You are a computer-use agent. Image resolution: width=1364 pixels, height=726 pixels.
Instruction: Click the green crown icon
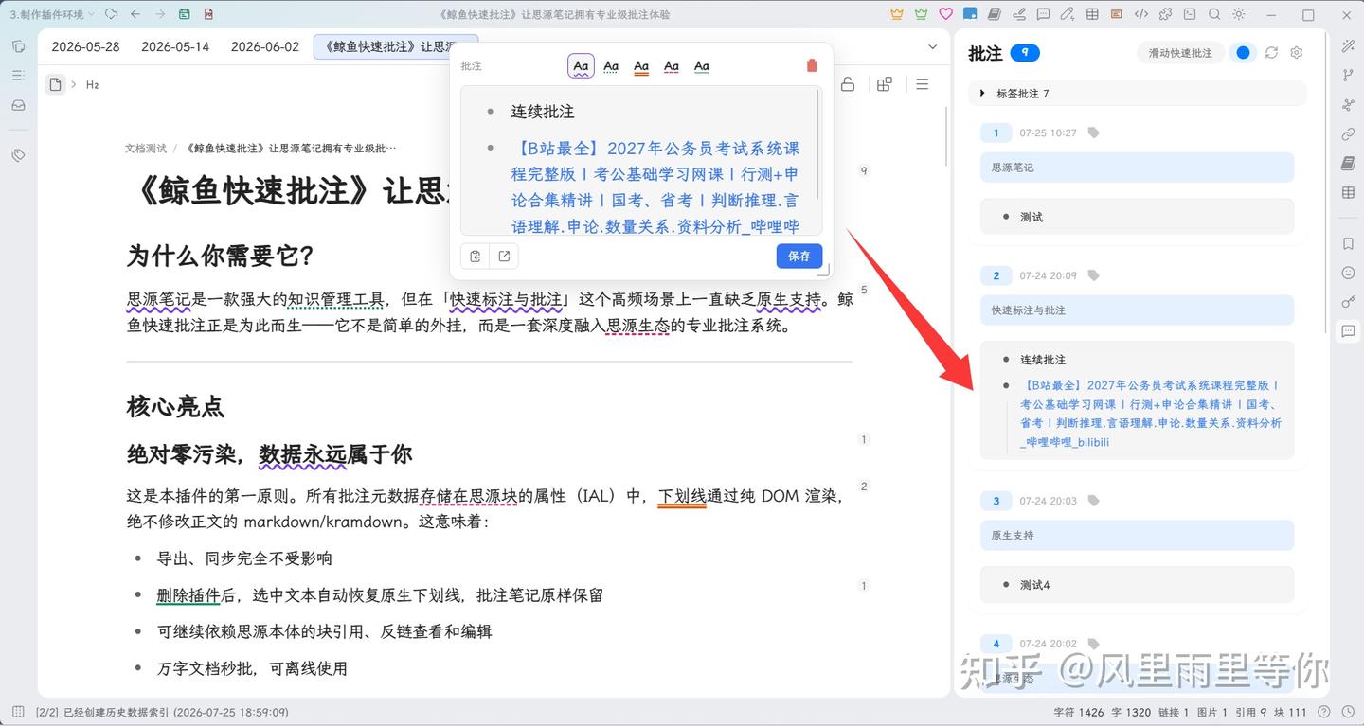point(922,14)
